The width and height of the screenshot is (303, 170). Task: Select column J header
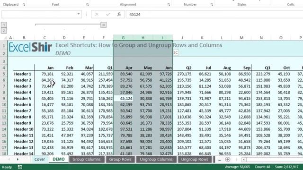[182, 38]
